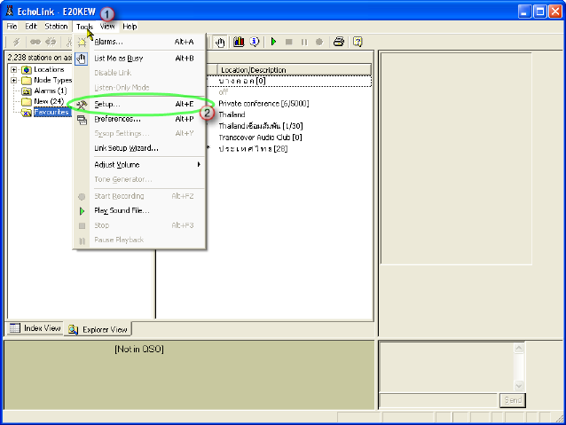Choose Alarms... from Tools menu
Image resolution: width=566 pixels, height=425 pixels.
(140, 42)
